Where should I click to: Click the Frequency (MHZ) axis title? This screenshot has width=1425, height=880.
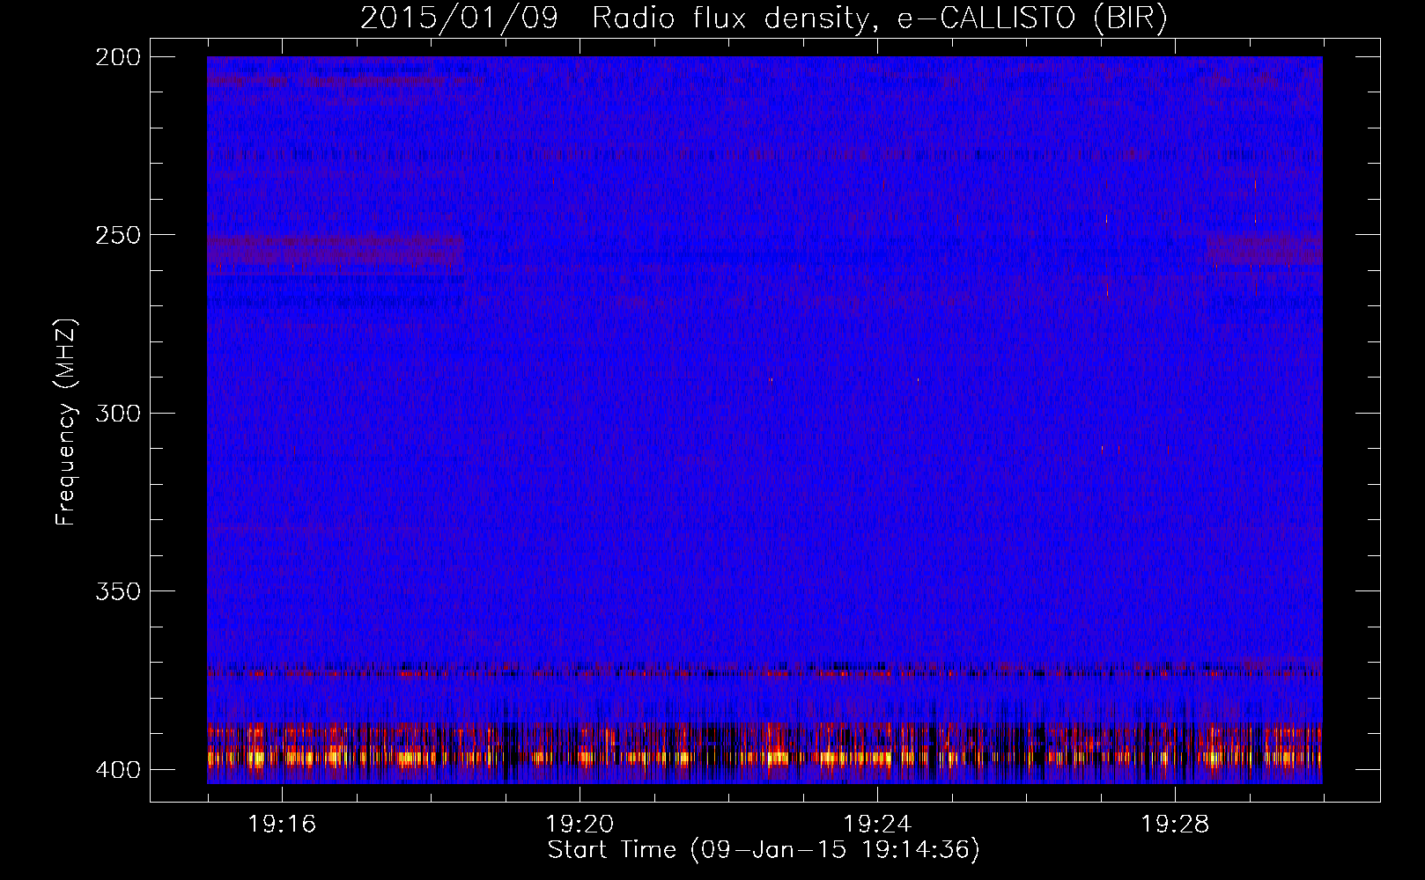click(66, 422)
